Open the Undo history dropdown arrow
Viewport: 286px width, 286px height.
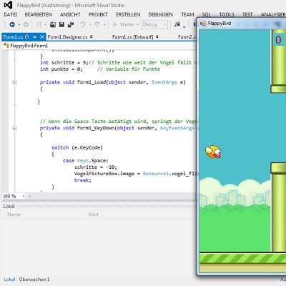click(x=90, y=25)
